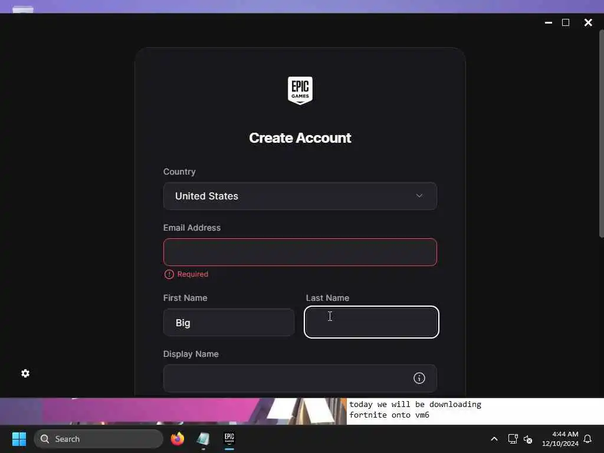Click the launcher window vertical scrollbar
604x453 pixels.
click(601, 134)
